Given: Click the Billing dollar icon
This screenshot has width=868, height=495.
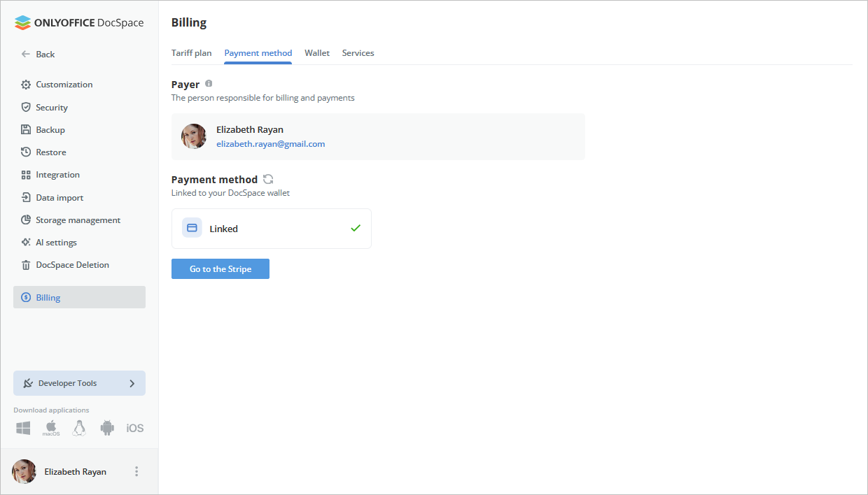Looking at the screenshot, I should [26, 297].
